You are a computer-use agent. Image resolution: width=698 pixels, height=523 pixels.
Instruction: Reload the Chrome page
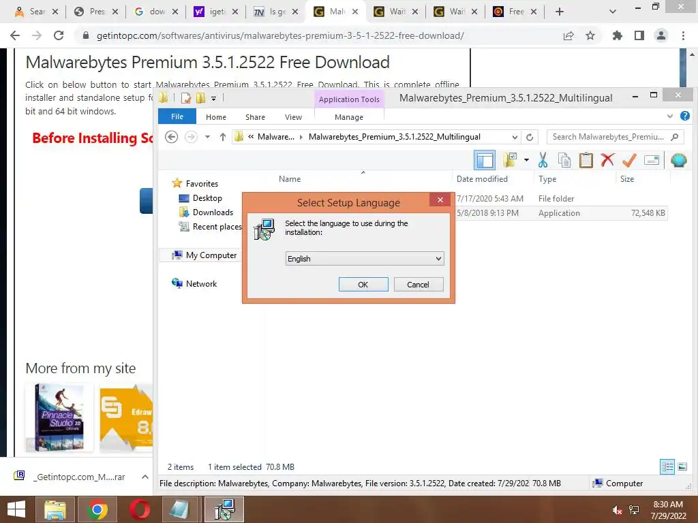click(x=59, y=35)
